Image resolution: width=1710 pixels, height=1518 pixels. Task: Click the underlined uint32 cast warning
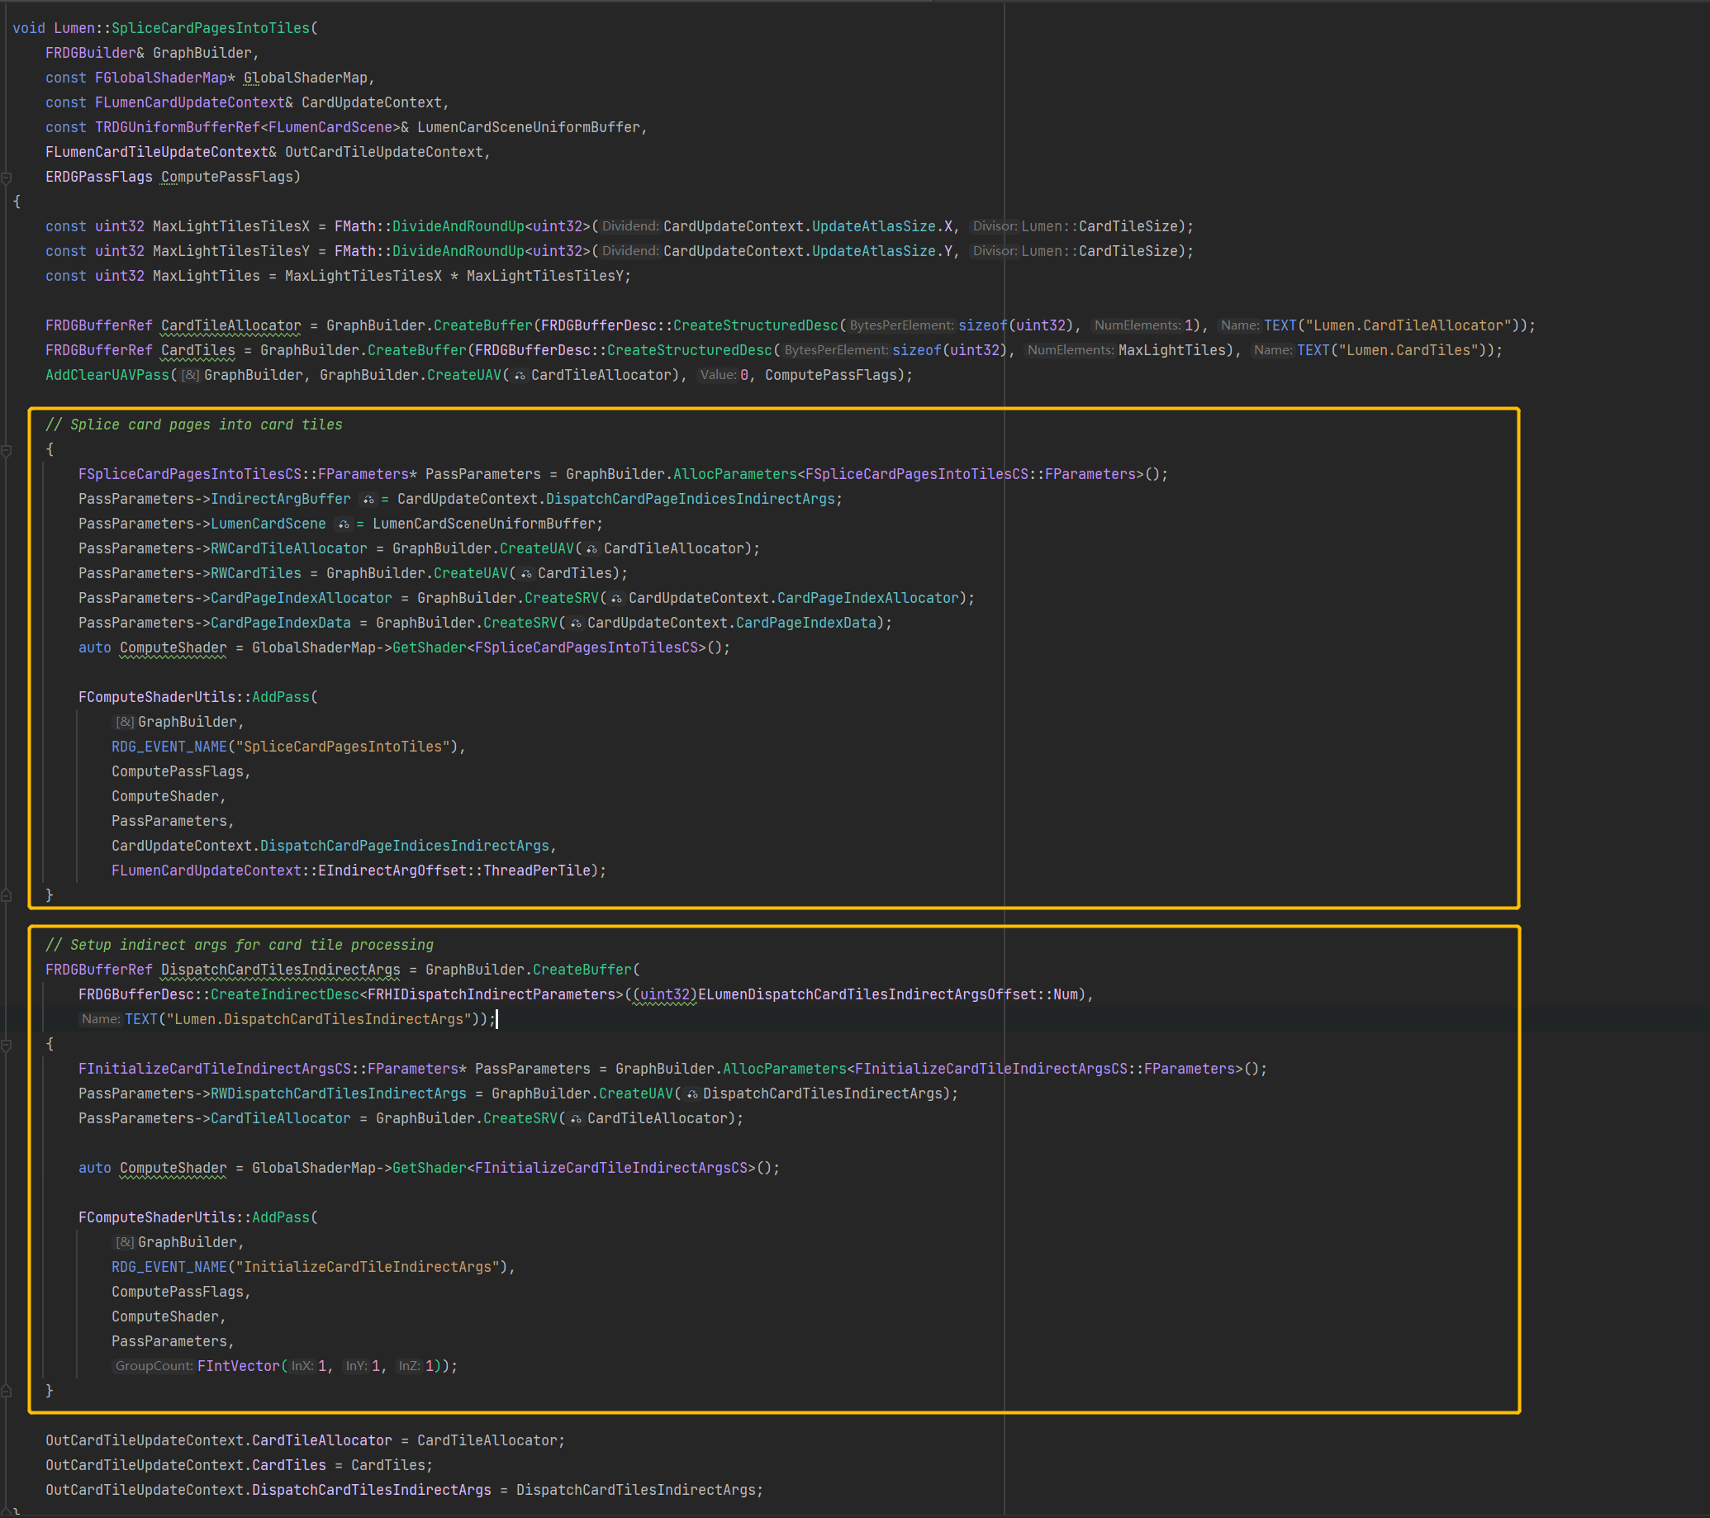coord(665,994)
